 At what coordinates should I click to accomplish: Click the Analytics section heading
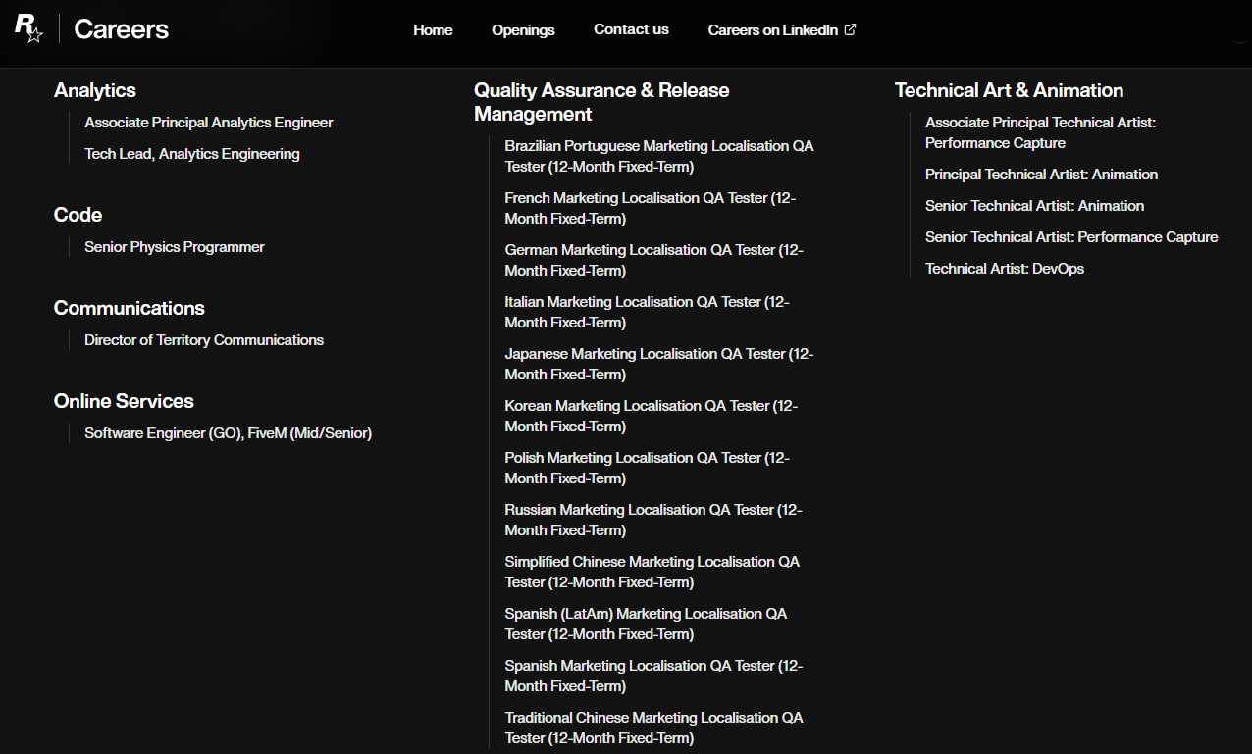(95, 90)
